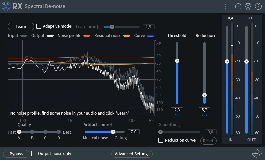Select Quality setting D
Screen dimensions: 265x160
point(59,132)
